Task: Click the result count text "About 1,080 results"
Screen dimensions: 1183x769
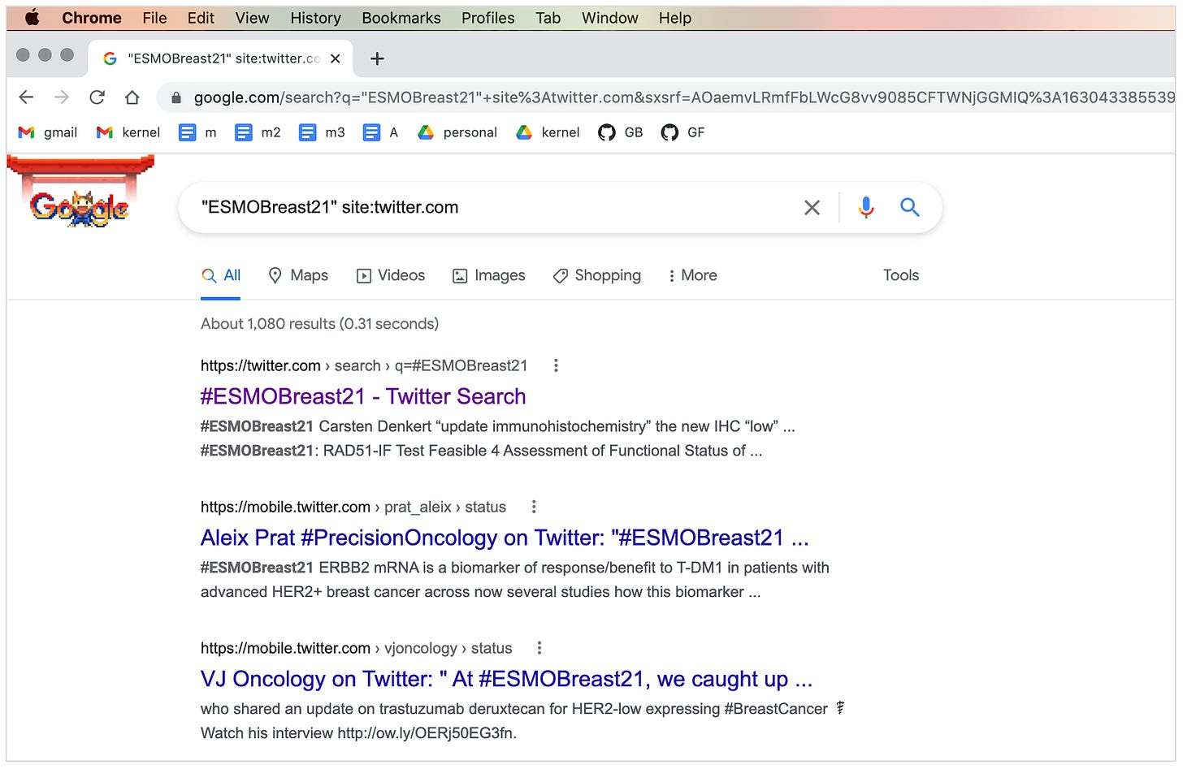Action: (x=267, y=324)
